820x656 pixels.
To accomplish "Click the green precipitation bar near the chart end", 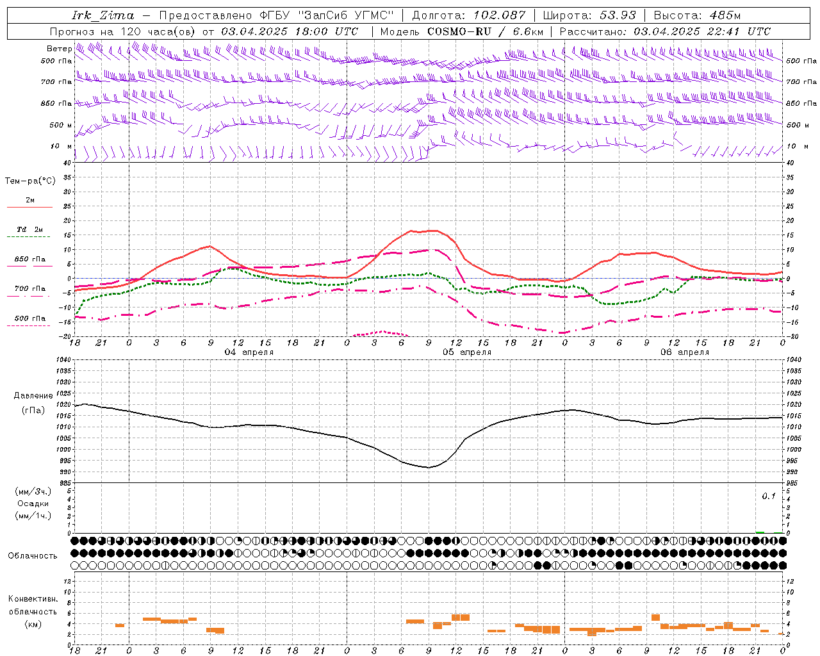I will pyautogui.click(x=760, y=532).
